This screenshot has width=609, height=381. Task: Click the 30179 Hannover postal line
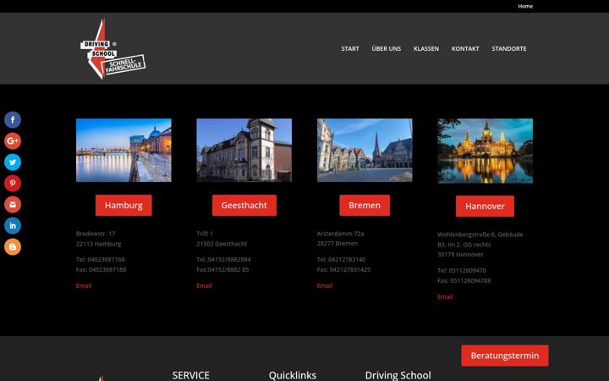[460, 254]
